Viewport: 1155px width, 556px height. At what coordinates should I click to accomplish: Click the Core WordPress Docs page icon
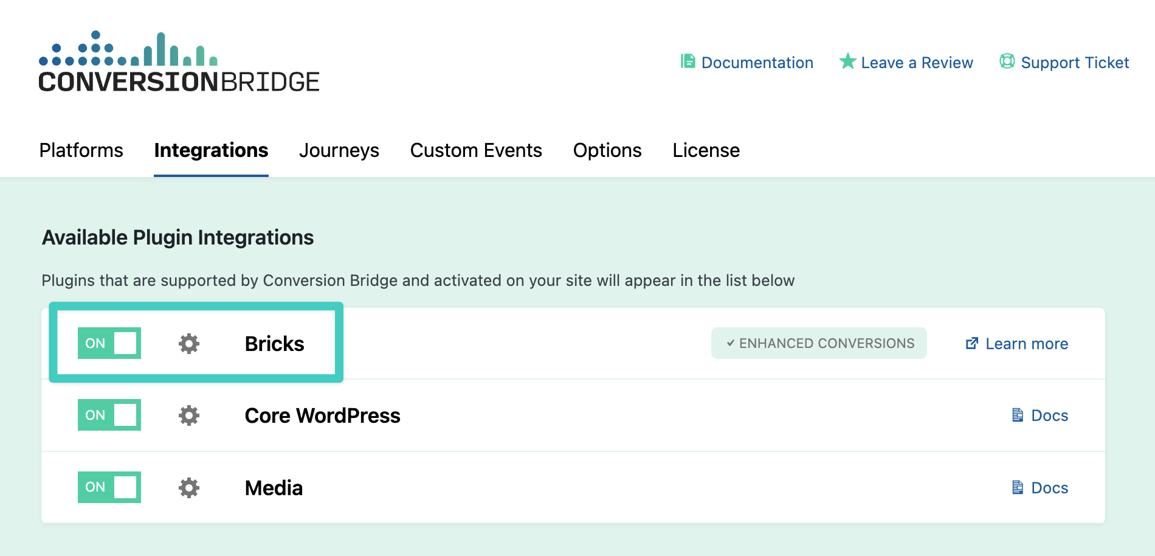1018,415
